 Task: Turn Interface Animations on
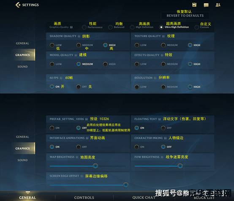pos(52,147)
